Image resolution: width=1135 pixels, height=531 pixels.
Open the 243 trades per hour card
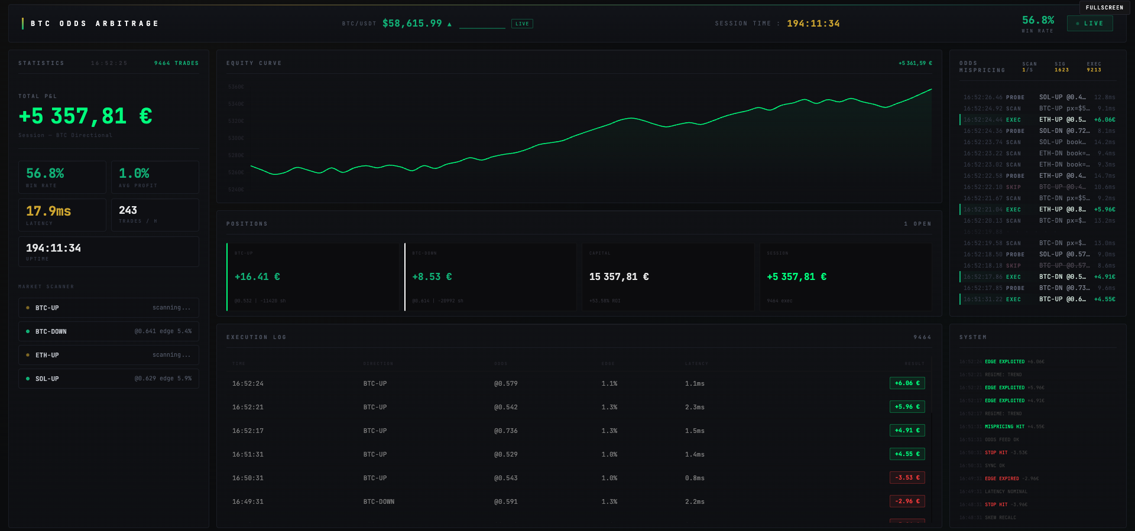click(155, 215)
